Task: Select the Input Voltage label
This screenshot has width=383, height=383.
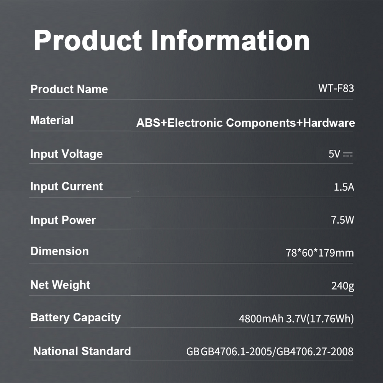Action: tap(66, 154)
